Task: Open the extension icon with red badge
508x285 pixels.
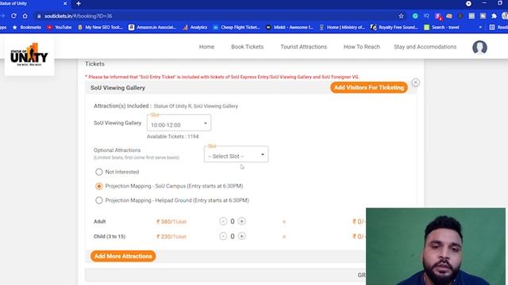Action: [438, 16]
